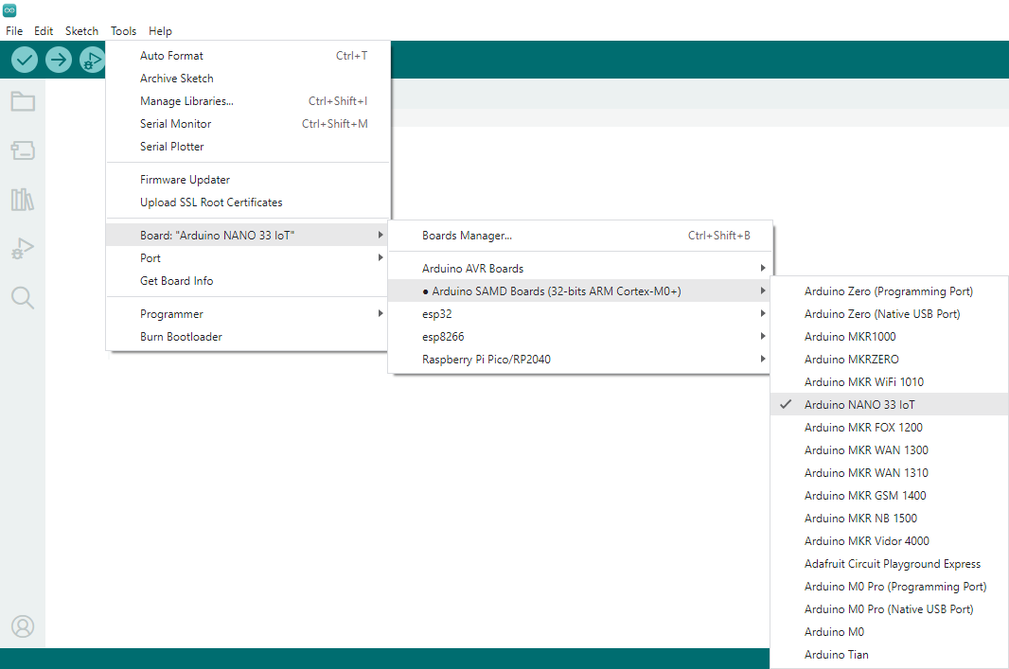Screen dimensions: 1009x669
Task: Select Arduino MKR1000 board
Action: click(x=890, y=337)
